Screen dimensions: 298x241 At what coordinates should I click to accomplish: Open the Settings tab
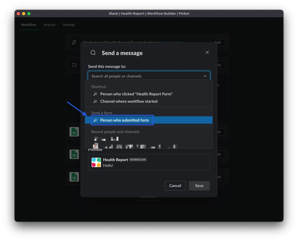[x=69, y=25]
